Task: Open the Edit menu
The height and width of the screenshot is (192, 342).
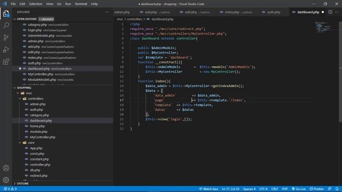Action: point(22,4)
